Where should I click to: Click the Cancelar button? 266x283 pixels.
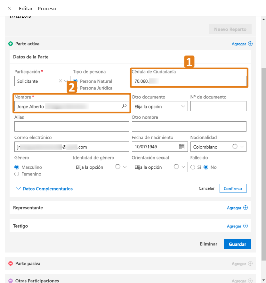206,188
